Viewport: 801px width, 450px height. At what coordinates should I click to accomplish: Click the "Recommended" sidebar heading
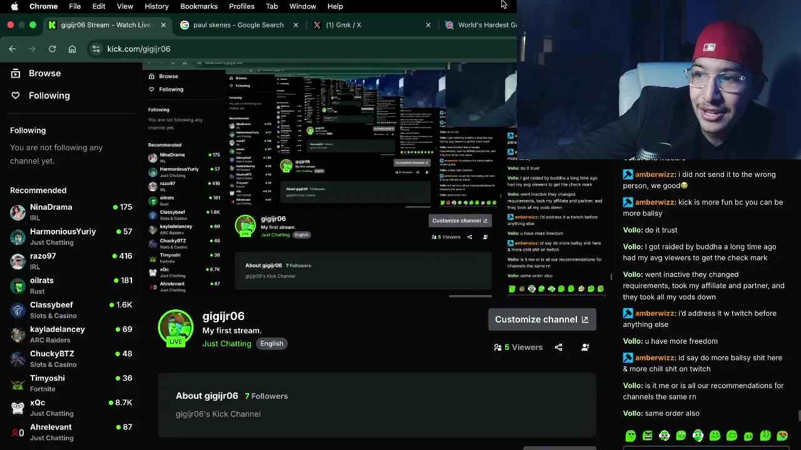click(38, 190)
